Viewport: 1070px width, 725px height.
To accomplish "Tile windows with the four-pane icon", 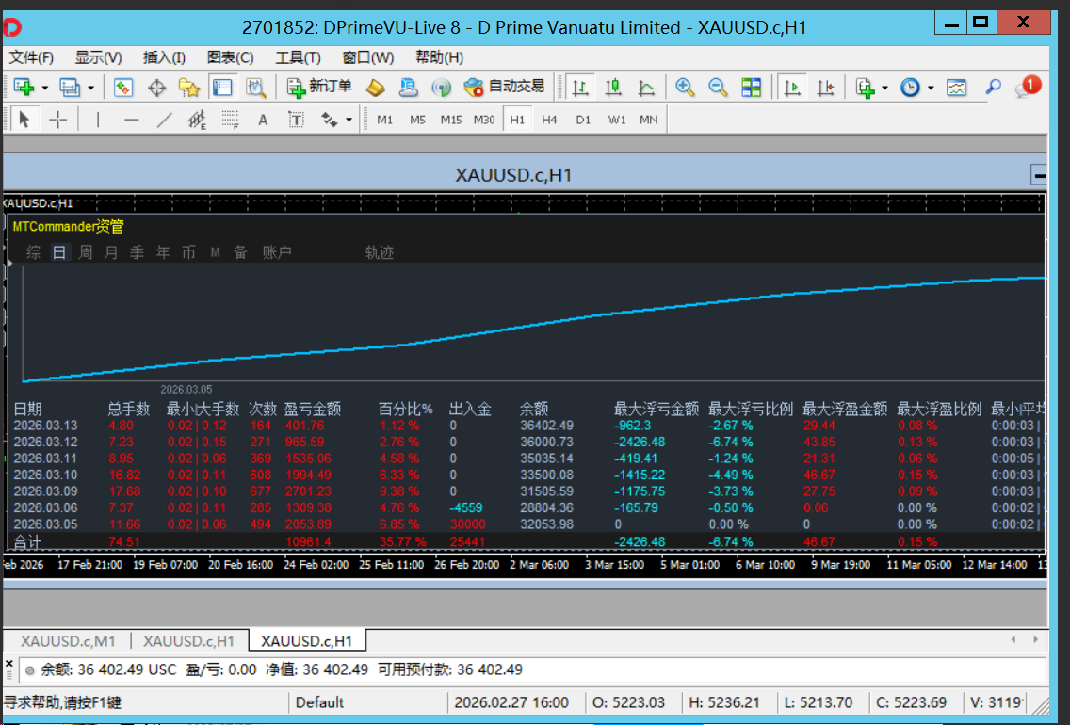I will click(x=751, y=88).
